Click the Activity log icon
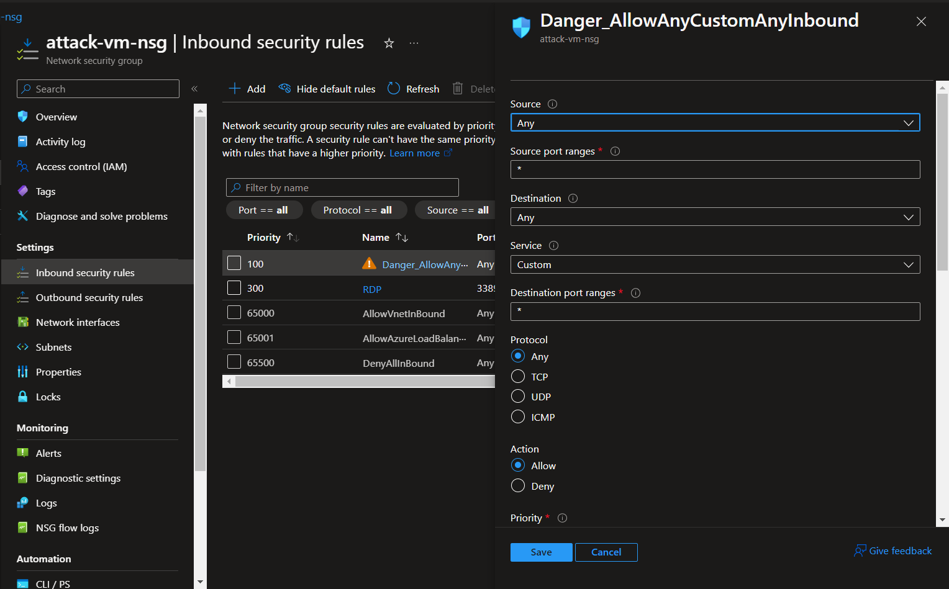The height and width of the screenshot is (589, 949). 23,142
